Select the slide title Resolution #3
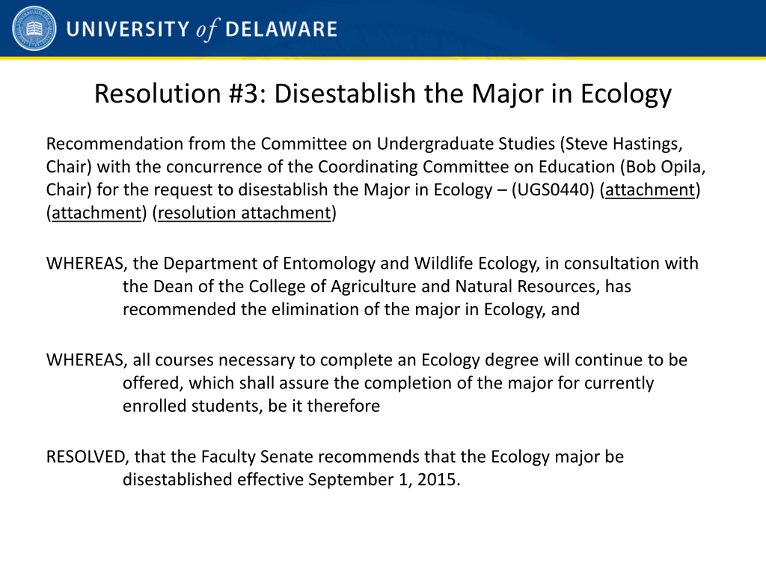The width and height of the screenshot is (766, 575). point(383,94)
